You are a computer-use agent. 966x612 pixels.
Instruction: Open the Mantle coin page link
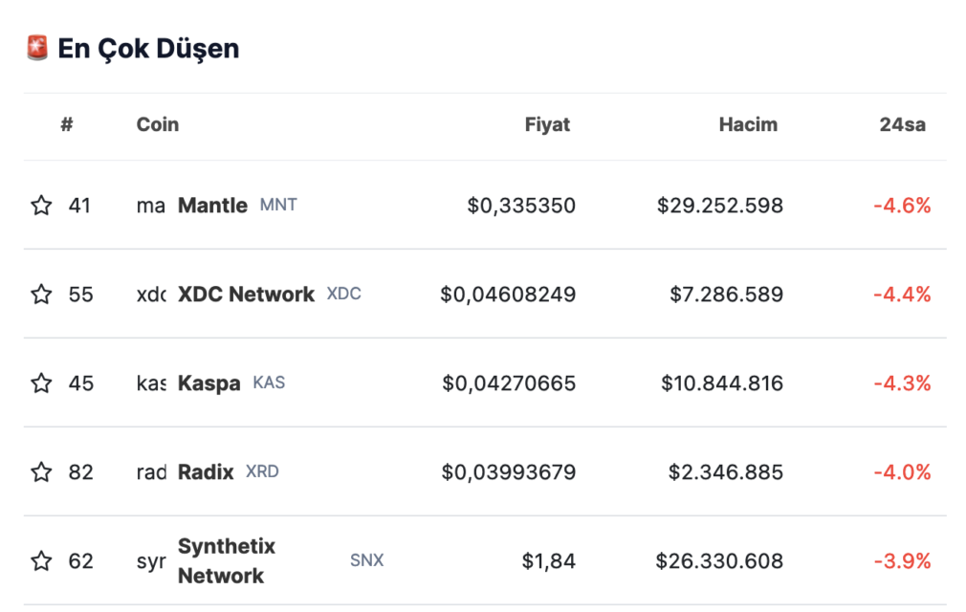click(x=212, y=205)
